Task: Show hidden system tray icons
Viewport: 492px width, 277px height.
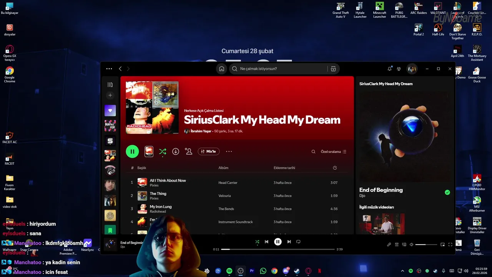Action: point(402,271)
